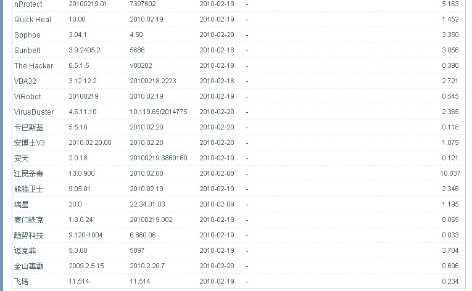Select The Hacker engine entry
Screen dimensions: 472x291
coord(33,65)
